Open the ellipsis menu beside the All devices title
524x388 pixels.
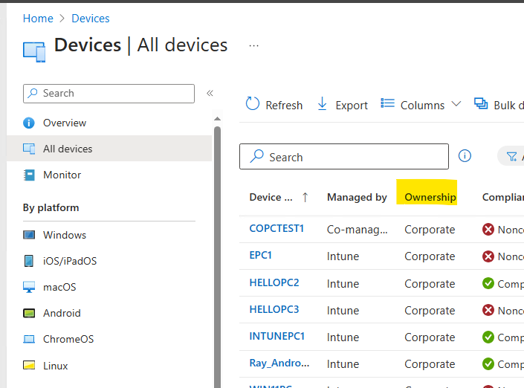[x=253, y=45]
